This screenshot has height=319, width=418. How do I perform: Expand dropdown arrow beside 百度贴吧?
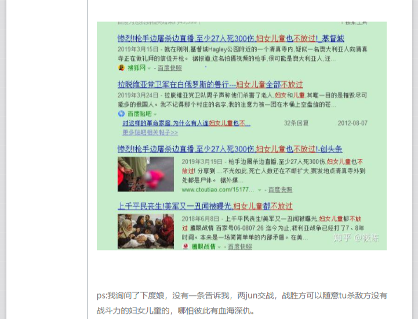[155, 114]
